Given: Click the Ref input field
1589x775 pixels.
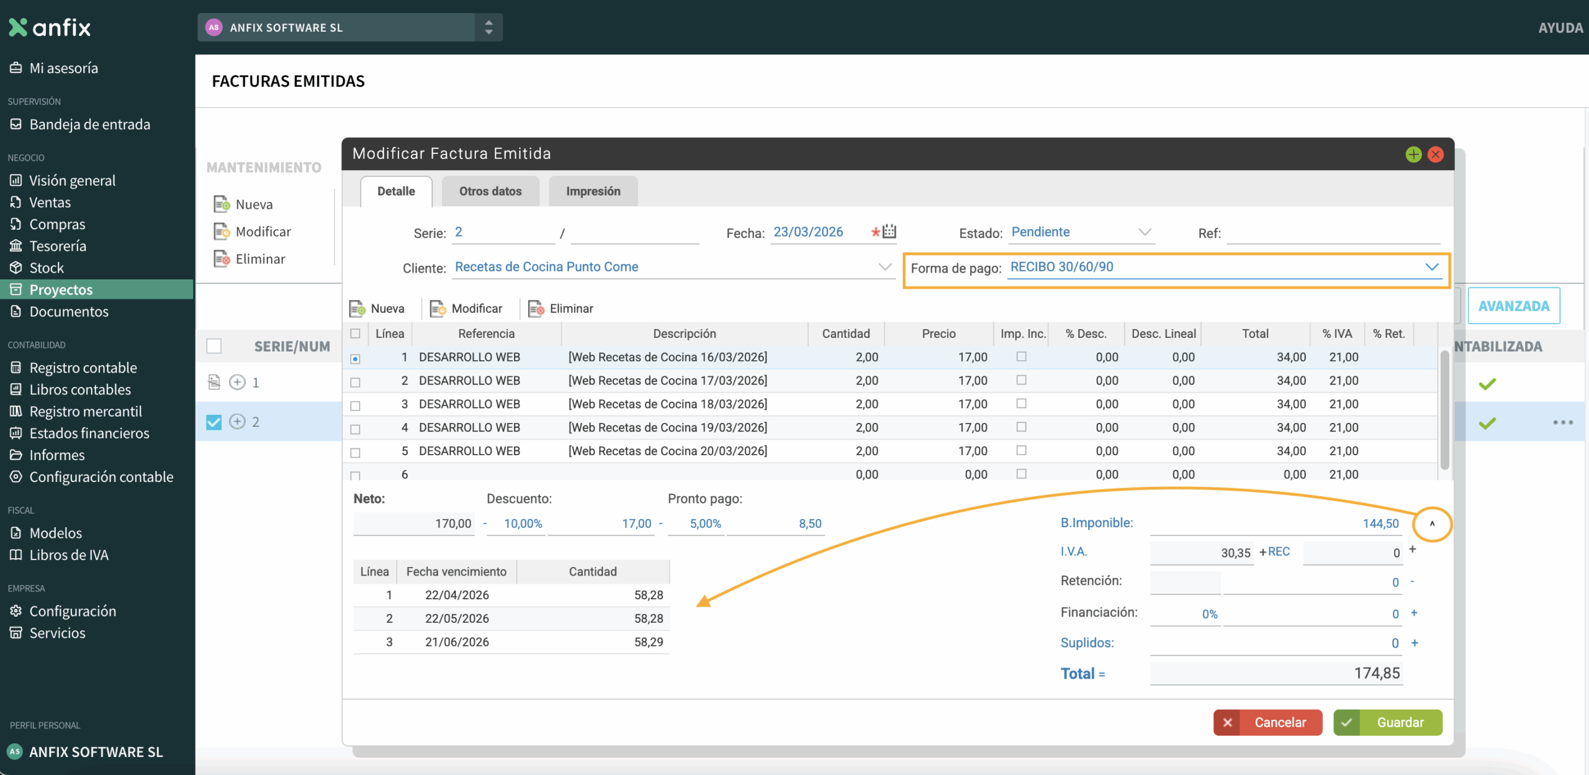Looking at the screenshot, I should (1332, 233).
